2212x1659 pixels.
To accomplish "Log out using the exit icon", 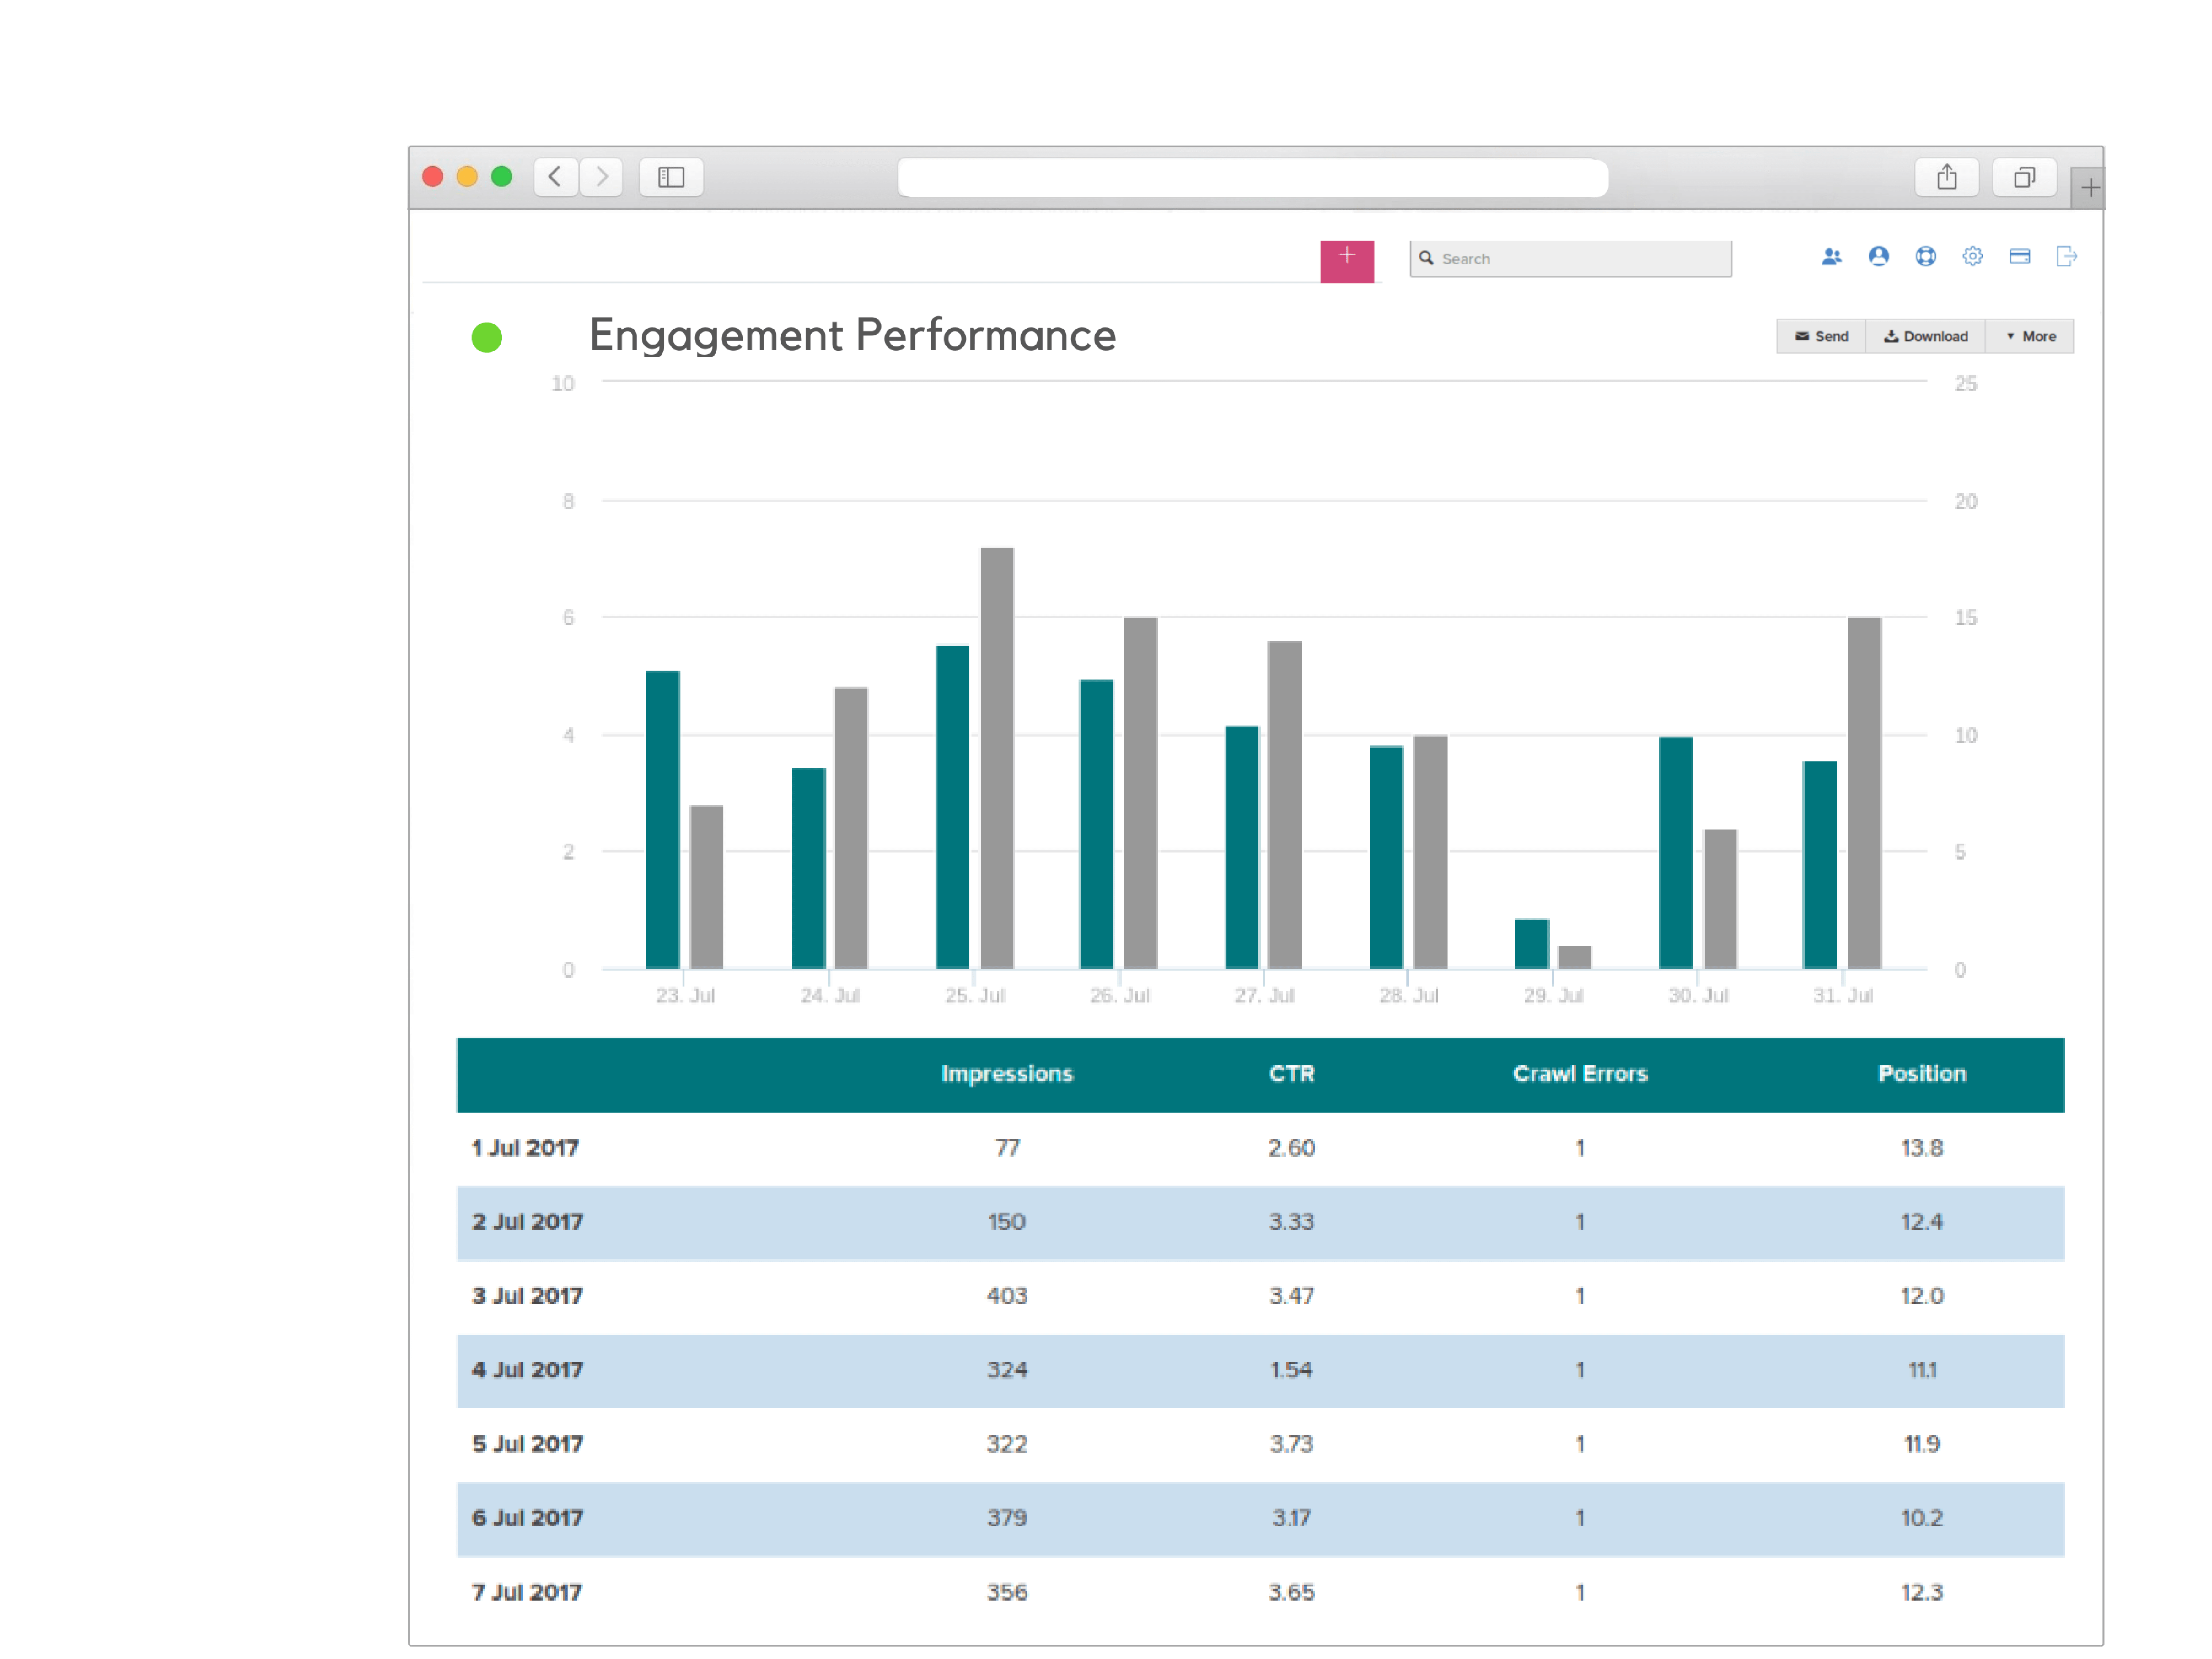I will pos(2066,257).
